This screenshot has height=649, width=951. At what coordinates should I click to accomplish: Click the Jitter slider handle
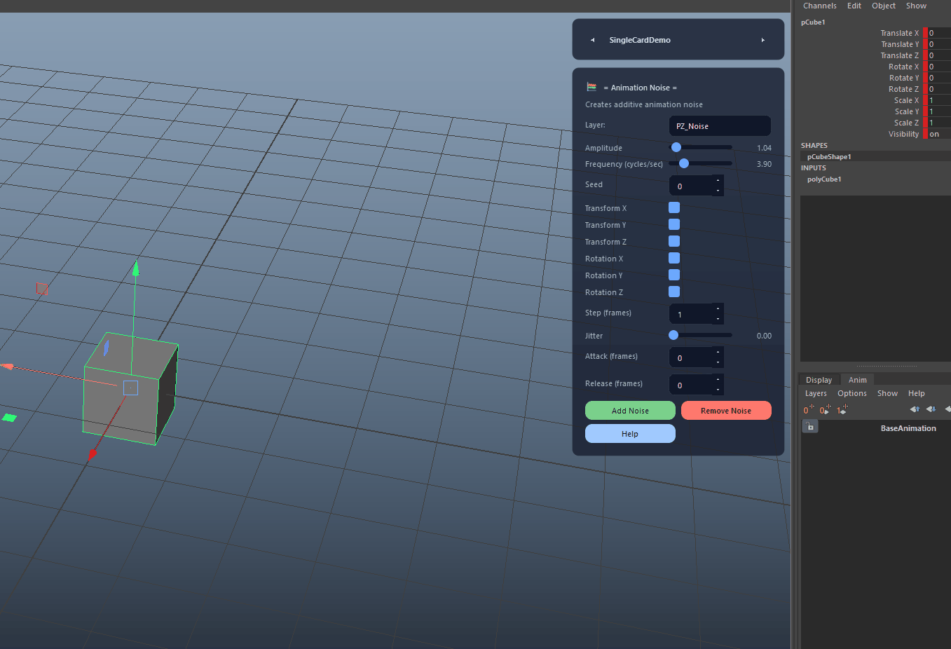pos(673,335)
